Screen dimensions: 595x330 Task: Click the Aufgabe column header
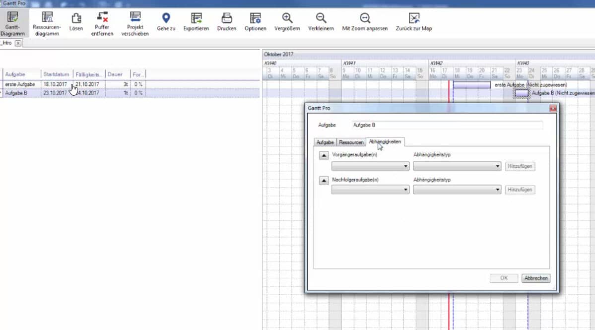coord(22,74)
